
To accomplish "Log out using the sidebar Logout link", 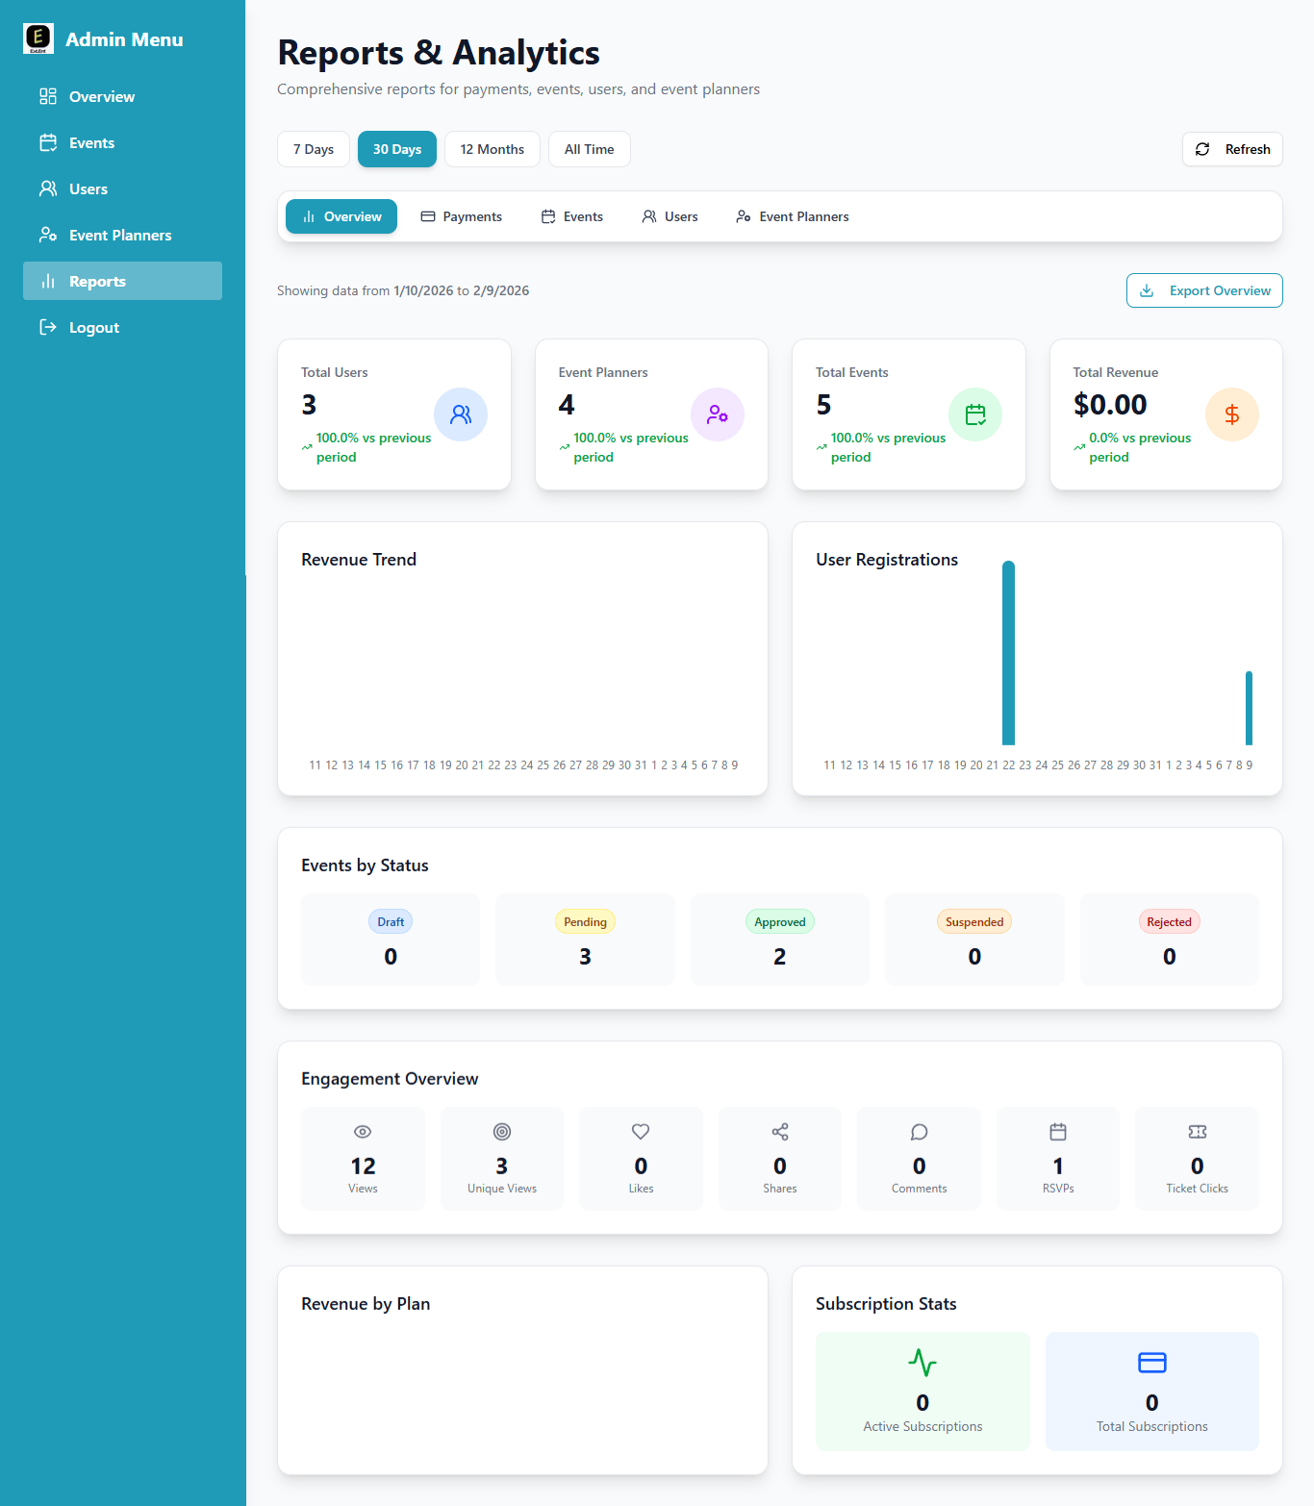I will click(93, 328).
